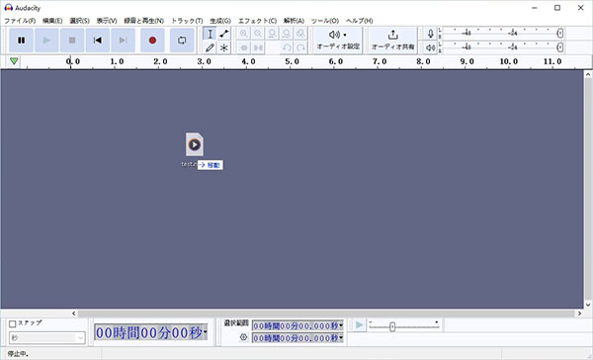The image size is (593, 360).
Task: Click the horizontal scrollbar right arrow
Action: tap(580, 314)
